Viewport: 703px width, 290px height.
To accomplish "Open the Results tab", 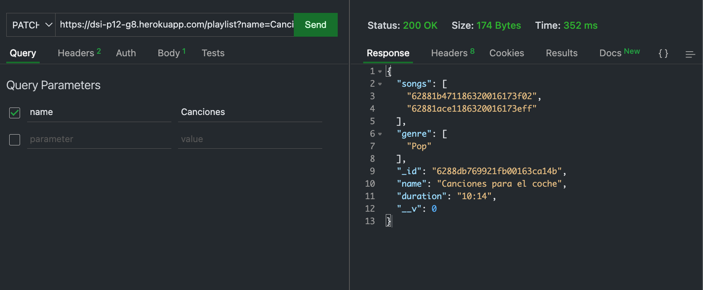I will [x=562, y=53].
